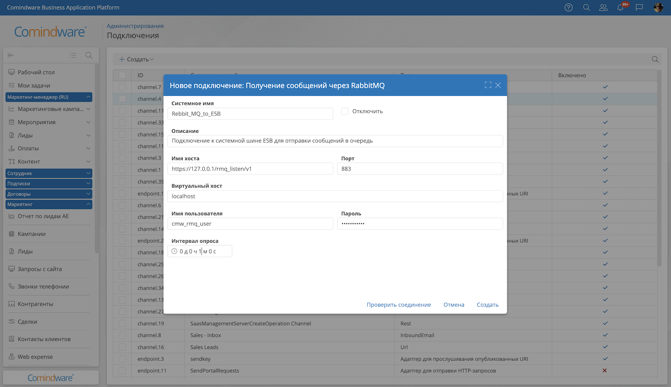The width and height of the screenshot is (671, 387).
Task: Click the sidebar search magnifier icon
Action: tap(89, 55)
